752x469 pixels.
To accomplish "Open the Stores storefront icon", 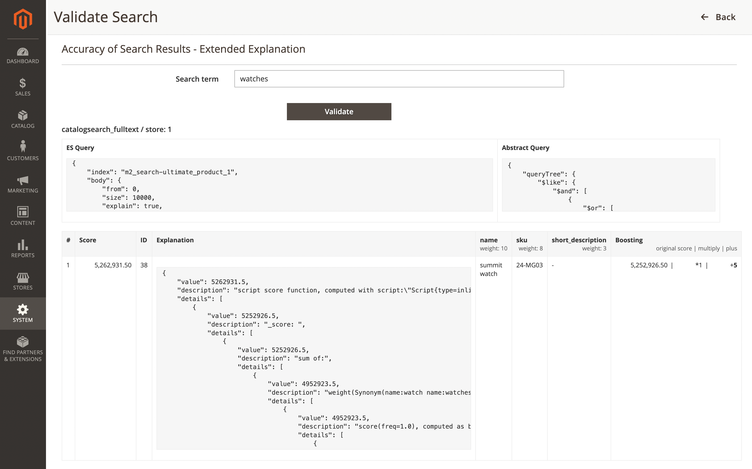I will pyautogui.click(x=23, y=278).
